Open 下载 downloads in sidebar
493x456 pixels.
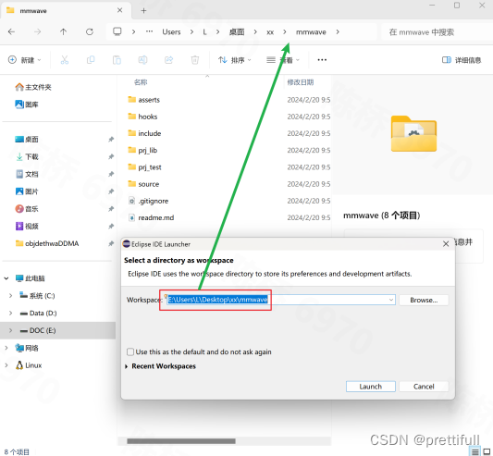tap(27, 156)
